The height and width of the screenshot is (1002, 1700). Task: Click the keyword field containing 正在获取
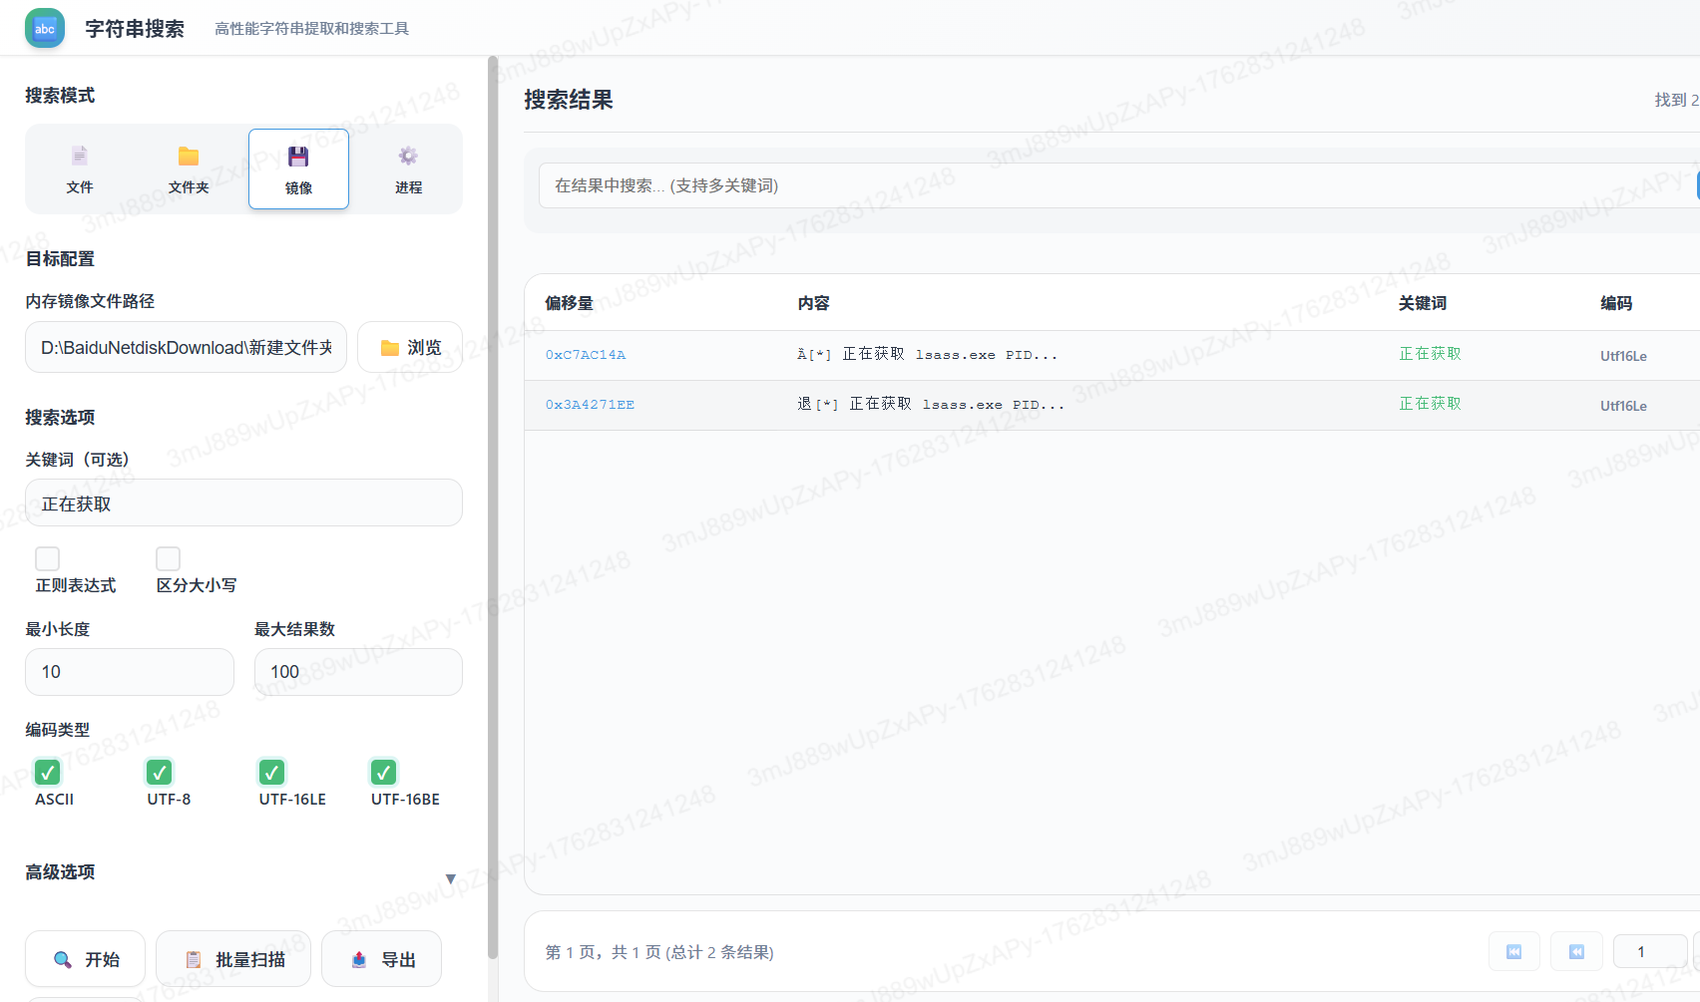[243, 503]
